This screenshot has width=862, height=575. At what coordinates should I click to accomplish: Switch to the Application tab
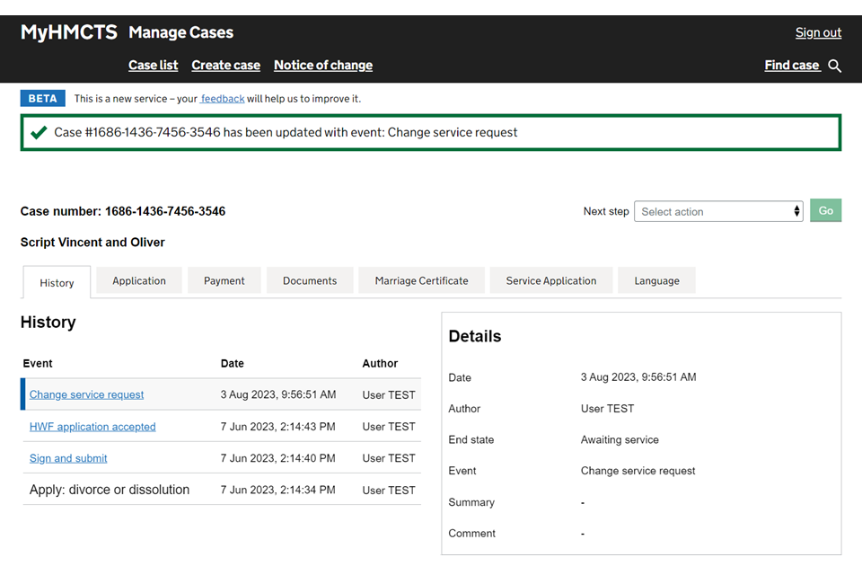(139, 280)
